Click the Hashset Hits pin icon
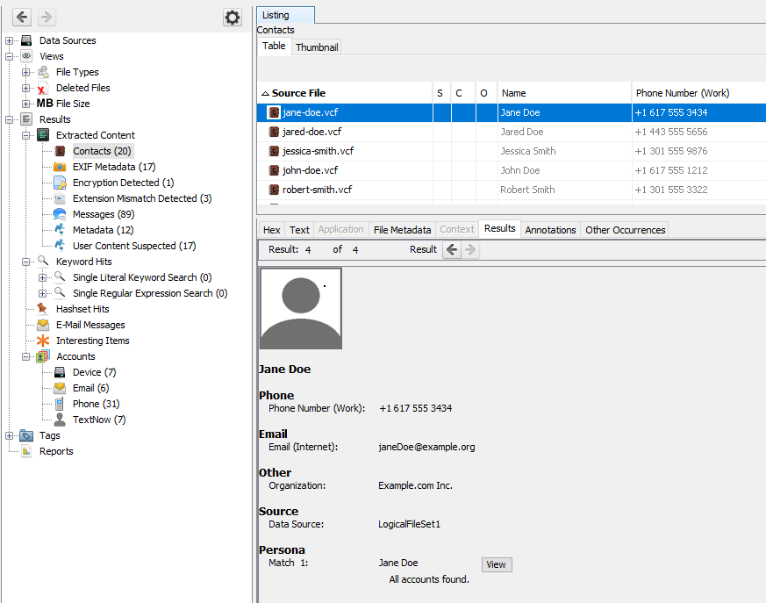Image resolution: width=766 pixels, height=603 pixels. pyautogui.click(x=43, y=309)
